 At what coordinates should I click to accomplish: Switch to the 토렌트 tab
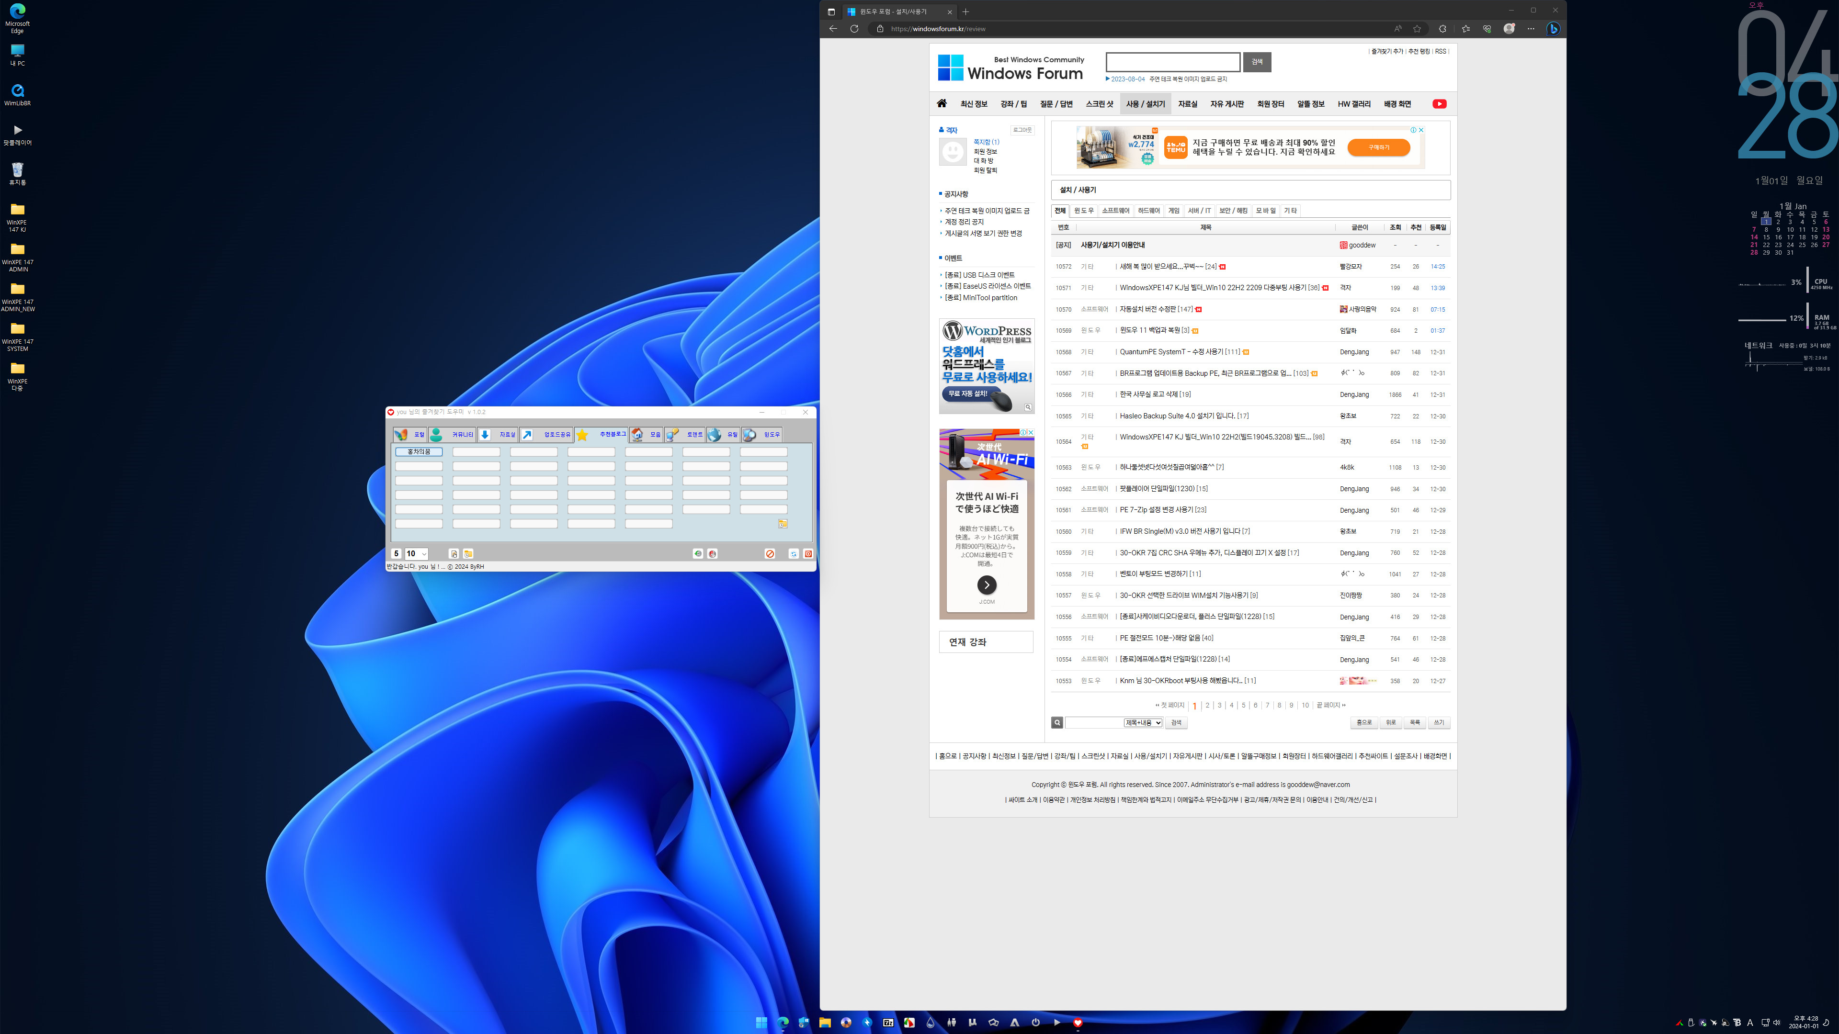click(685, 435)
